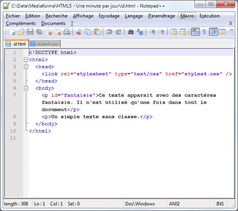Collapse the body block fold marker
Image resolution: width=238 pixels, height=211 pixels.
click(26, 88)
